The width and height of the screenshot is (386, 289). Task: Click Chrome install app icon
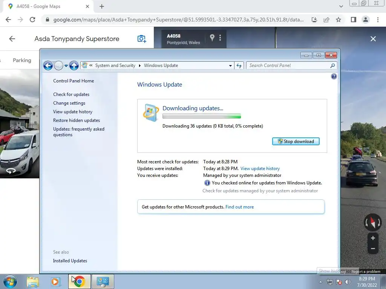(314, 20)
